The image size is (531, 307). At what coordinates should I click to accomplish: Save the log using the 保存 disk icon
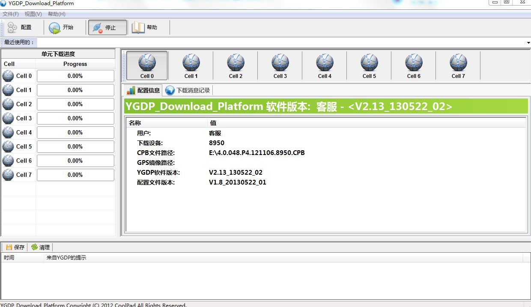15,247
